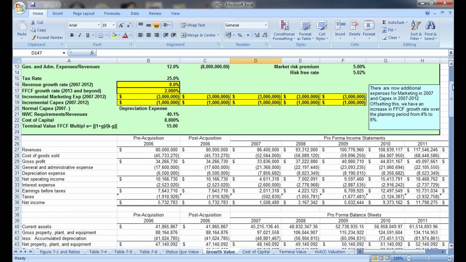Open Conditional Formatting options
Image resolution: width=466 pixels, height=262 pixels.
[284, 31]
